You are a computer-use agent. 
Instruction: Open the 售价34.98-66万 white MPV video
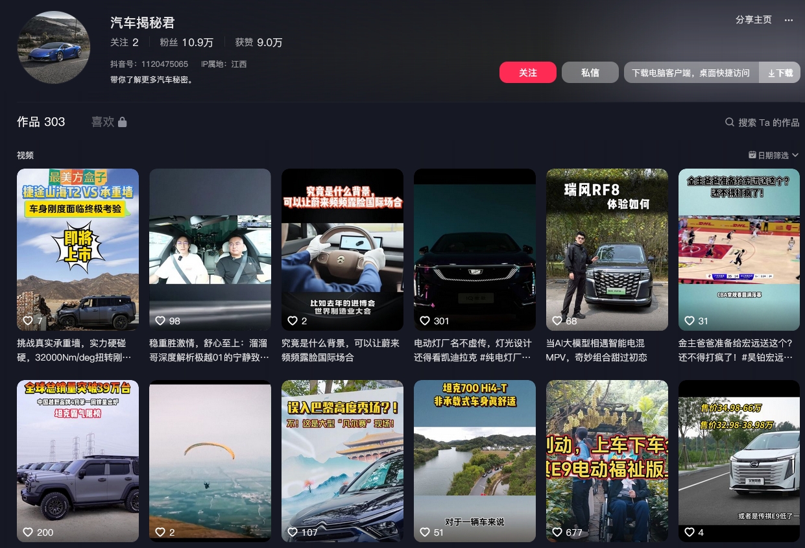click(739, 461)
